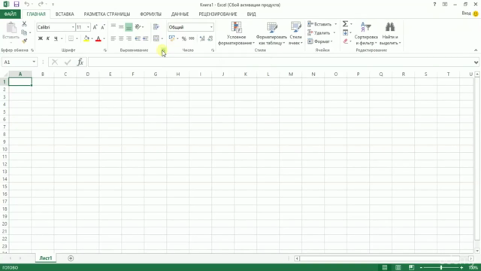Toggle bold Ж formatting
Viewport: 481px width, 271px height.
coord(40,38)
